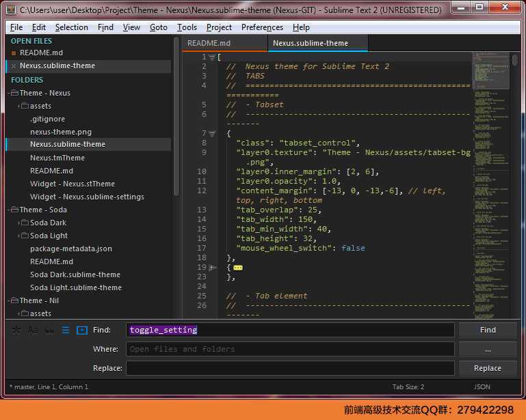This screenshot has width=526, height=420.
Task: Collapse the Theme - Nexus folder
Action: tap(9, 93)
